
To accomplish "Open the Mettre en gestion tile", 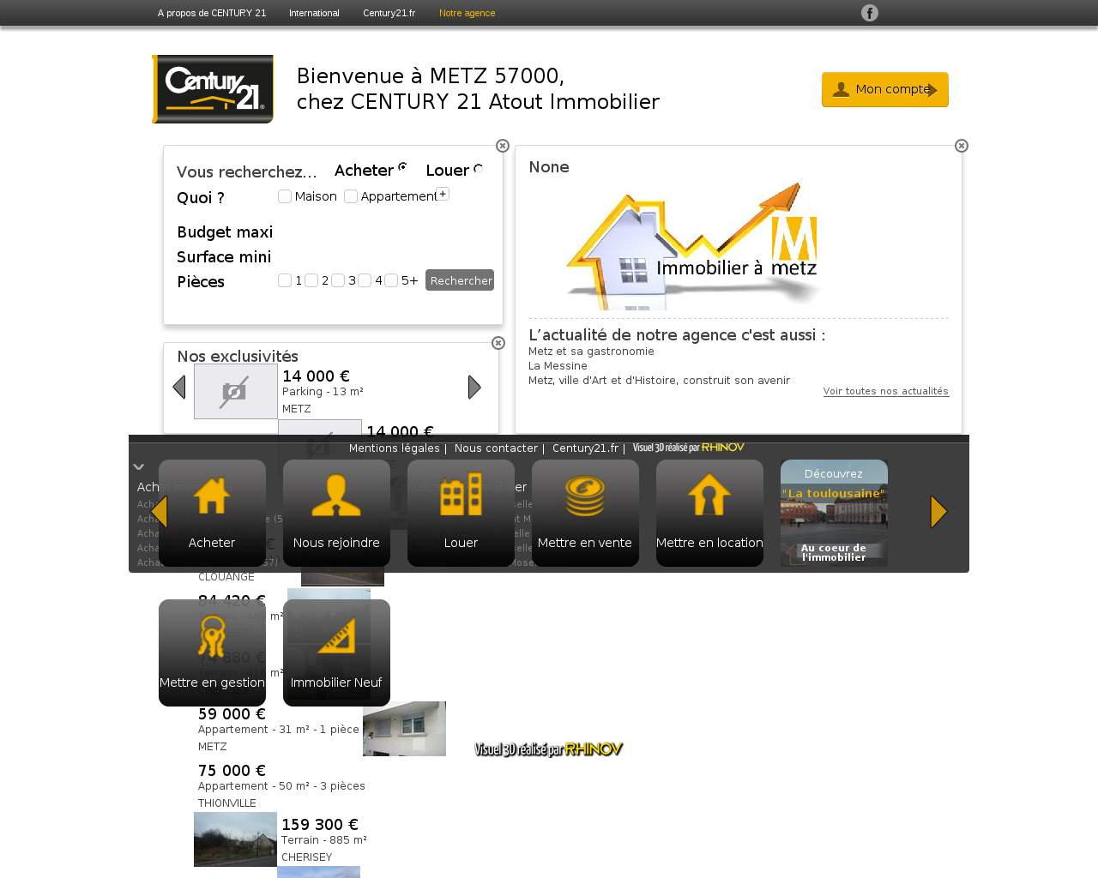I will (x=212, y=652).
